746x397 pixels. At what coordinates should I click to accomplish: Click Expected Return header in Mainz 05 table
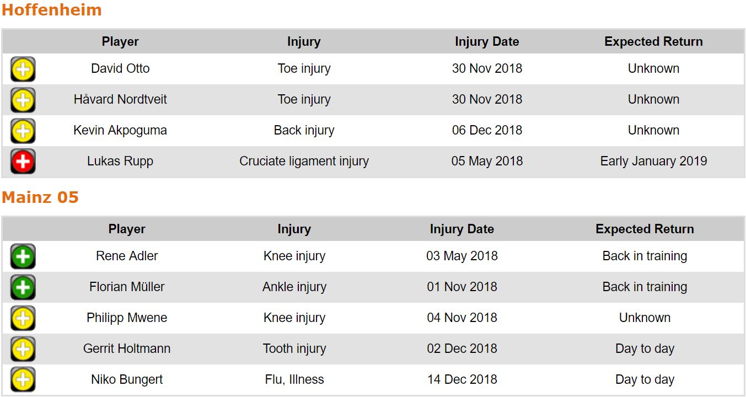coord(645,229)
